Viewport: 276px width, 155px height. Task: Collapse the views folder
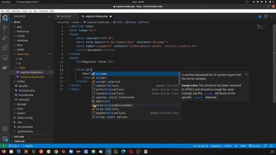pos(22,68)
